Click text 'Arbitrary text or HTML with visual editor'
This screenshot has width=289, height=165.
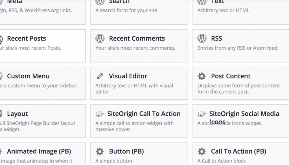point(134,89)
